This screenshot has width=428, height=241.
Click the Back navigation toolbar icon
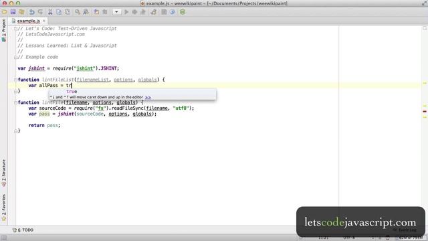(96, 12)
